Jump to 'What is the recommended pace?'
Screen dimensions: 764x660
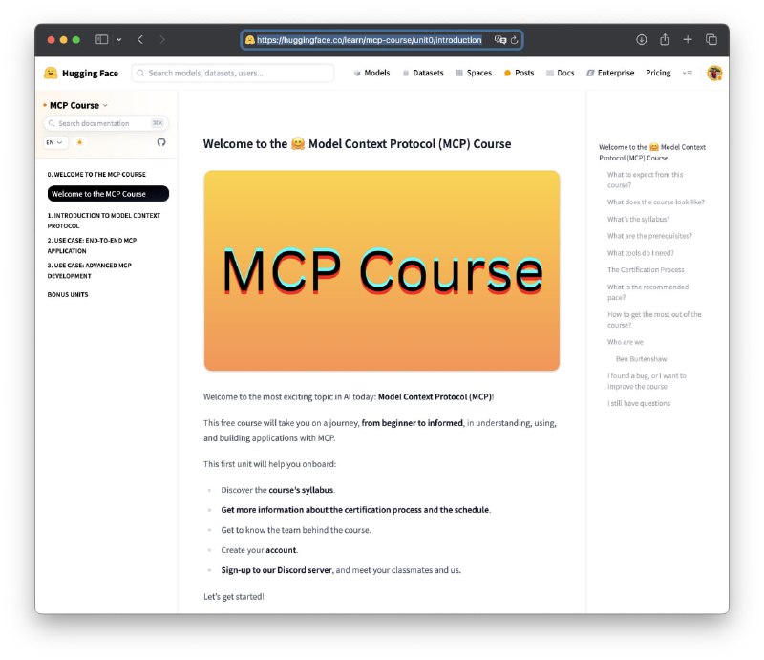(647, 292)
